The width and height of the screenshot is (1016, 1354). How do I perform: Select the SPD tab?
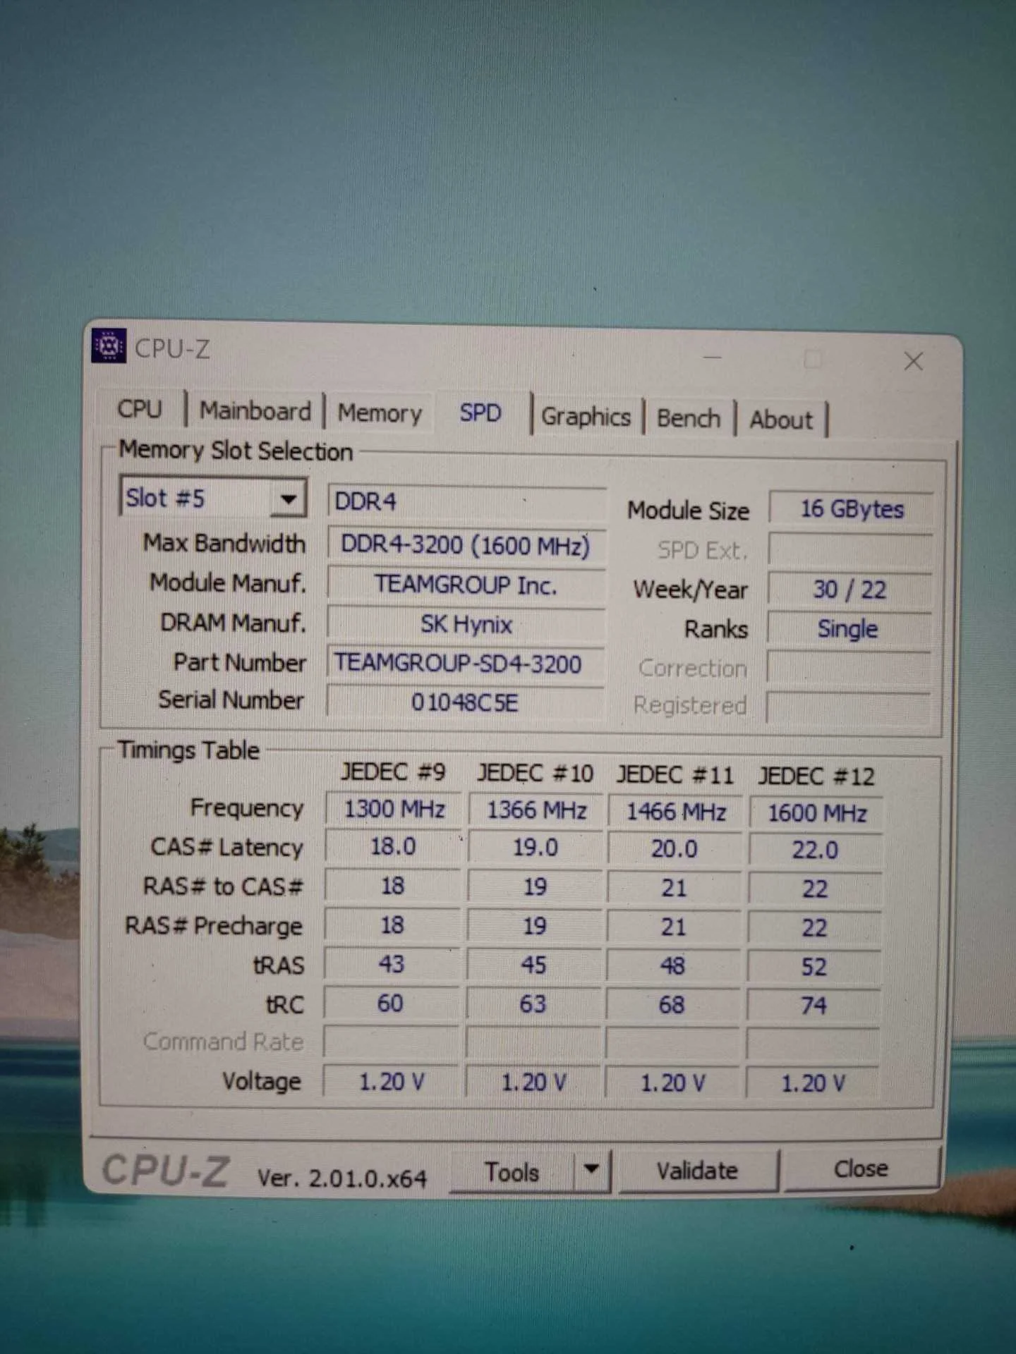(481, 413)
